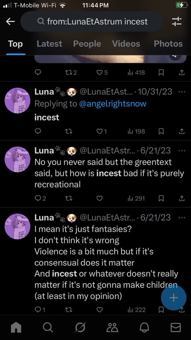Open Messages envelope icon
The width and height of the screenshot is (191, 340).
point(175,328)
